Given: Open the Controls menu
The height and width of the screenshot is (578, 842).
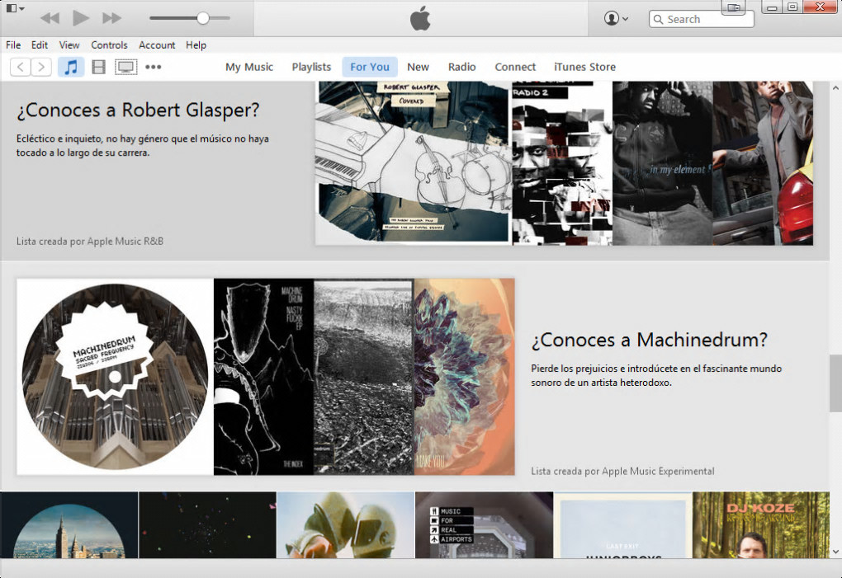Looking at the screenshot, I should (x=109, y=45).
